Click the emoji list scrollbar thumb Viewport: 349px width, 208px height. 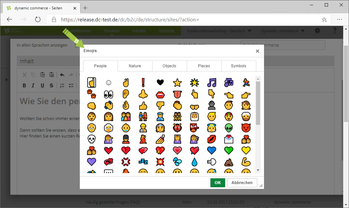pos(258,103)
